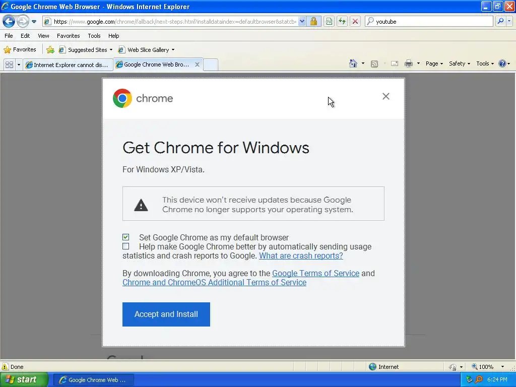Go back with the Back arrow button
Screen dimensions: 516x387
[x=9, y=22]
